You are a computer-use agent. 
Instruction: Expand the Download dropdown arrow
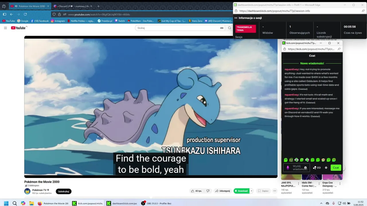point(251,191)
